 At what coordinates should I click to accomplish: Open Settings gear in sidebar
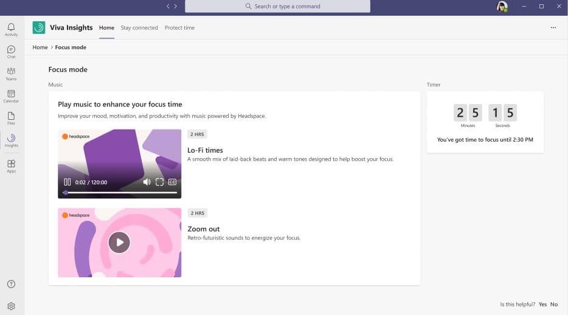[11, 306]
